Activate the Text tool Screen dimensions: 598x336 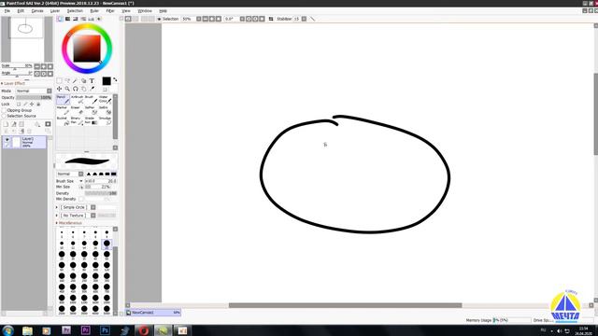(92, 81)
